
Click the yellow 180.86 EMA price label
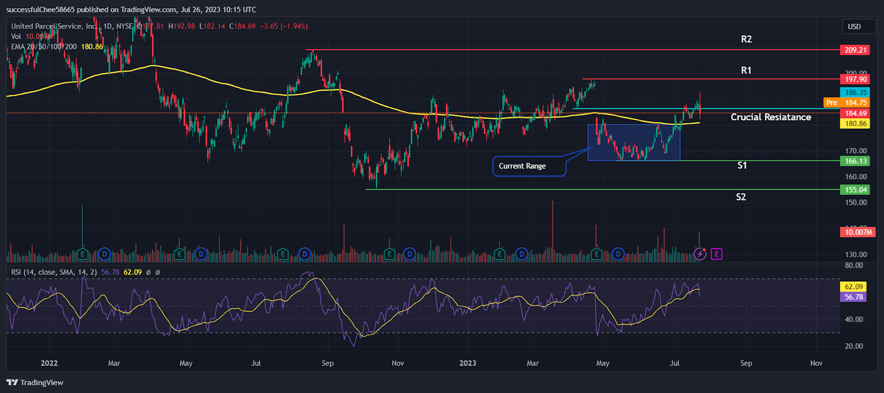(855, 124)
